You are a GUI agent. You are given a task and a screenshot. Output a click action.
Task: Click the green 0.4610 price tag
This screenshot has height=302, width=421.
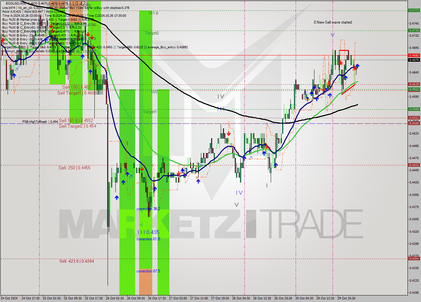(x=414, y=89)
